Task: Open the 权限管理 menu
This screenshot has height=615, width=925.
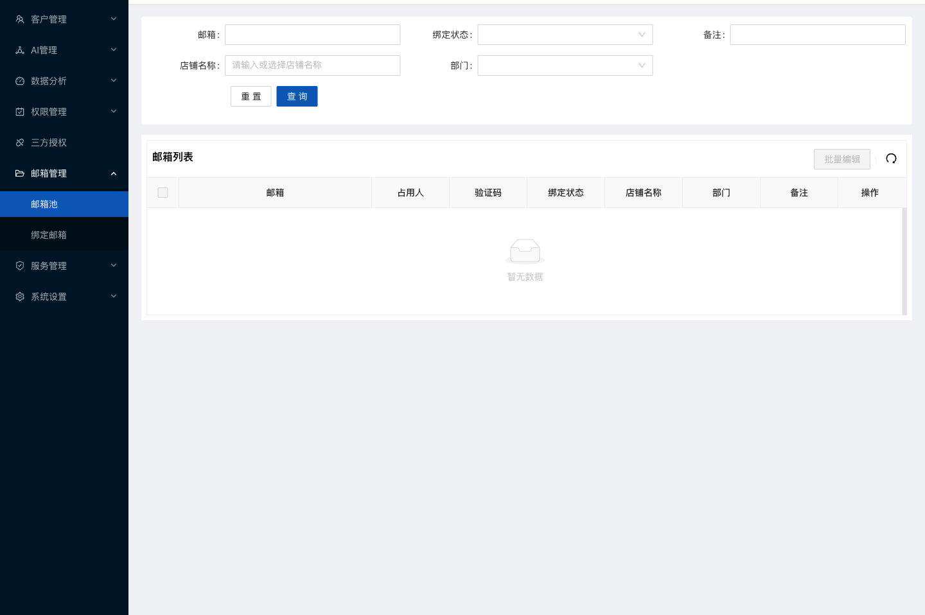Action: point(64,112)
